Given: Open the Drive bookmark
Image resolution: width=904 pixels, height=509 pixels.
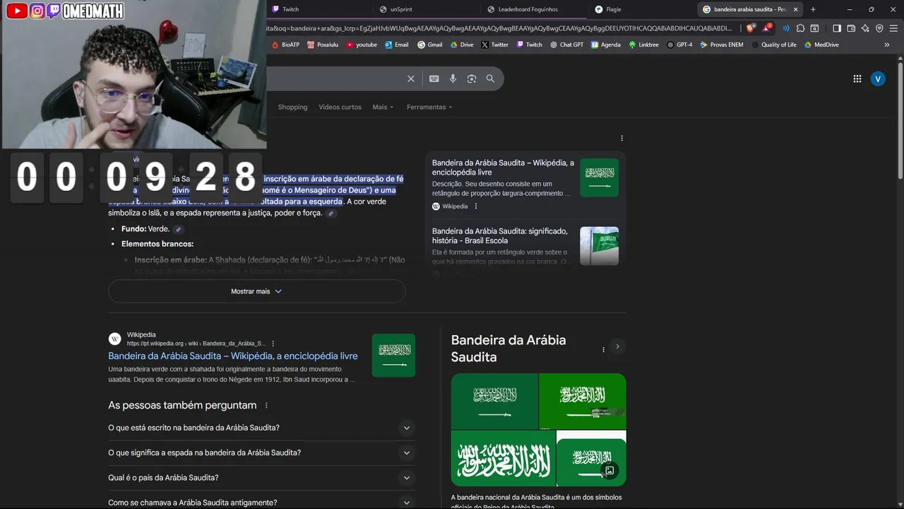Looking at the screenshot, I should [x=462, y=45].
